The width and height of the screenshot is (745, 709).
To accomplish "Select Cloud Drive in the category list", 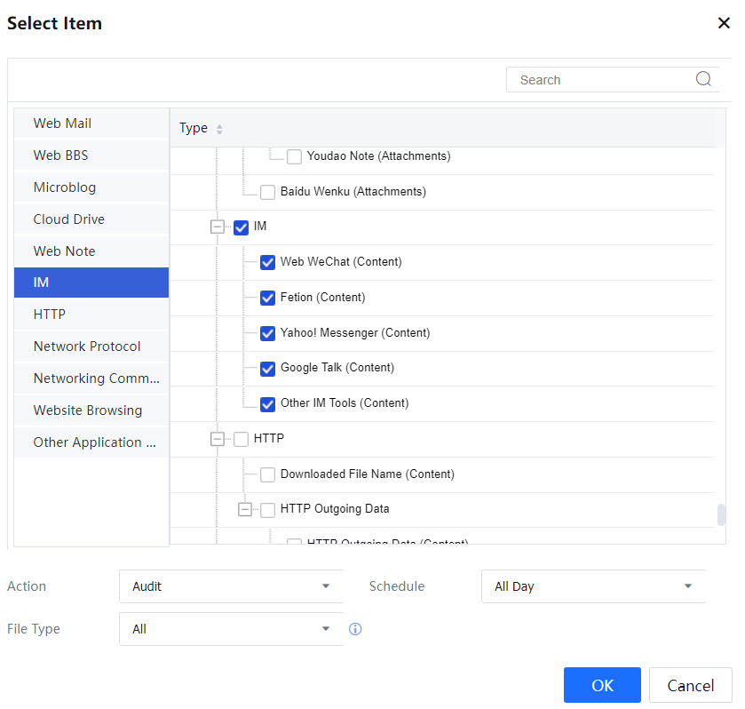I will pos(91,219).
